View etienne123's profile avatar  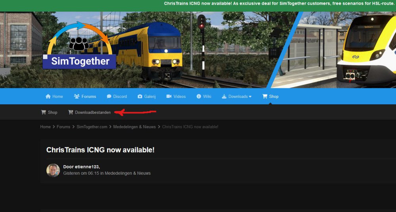tap(53, 170)
